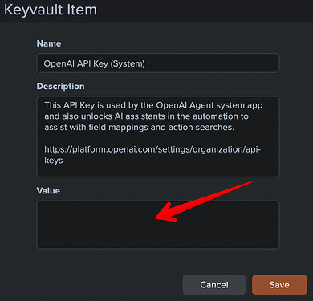This screenshot has height=301, width=313.
Task: Click 'OpenAI Agent system app' text in the description
Action: (209, 105)
